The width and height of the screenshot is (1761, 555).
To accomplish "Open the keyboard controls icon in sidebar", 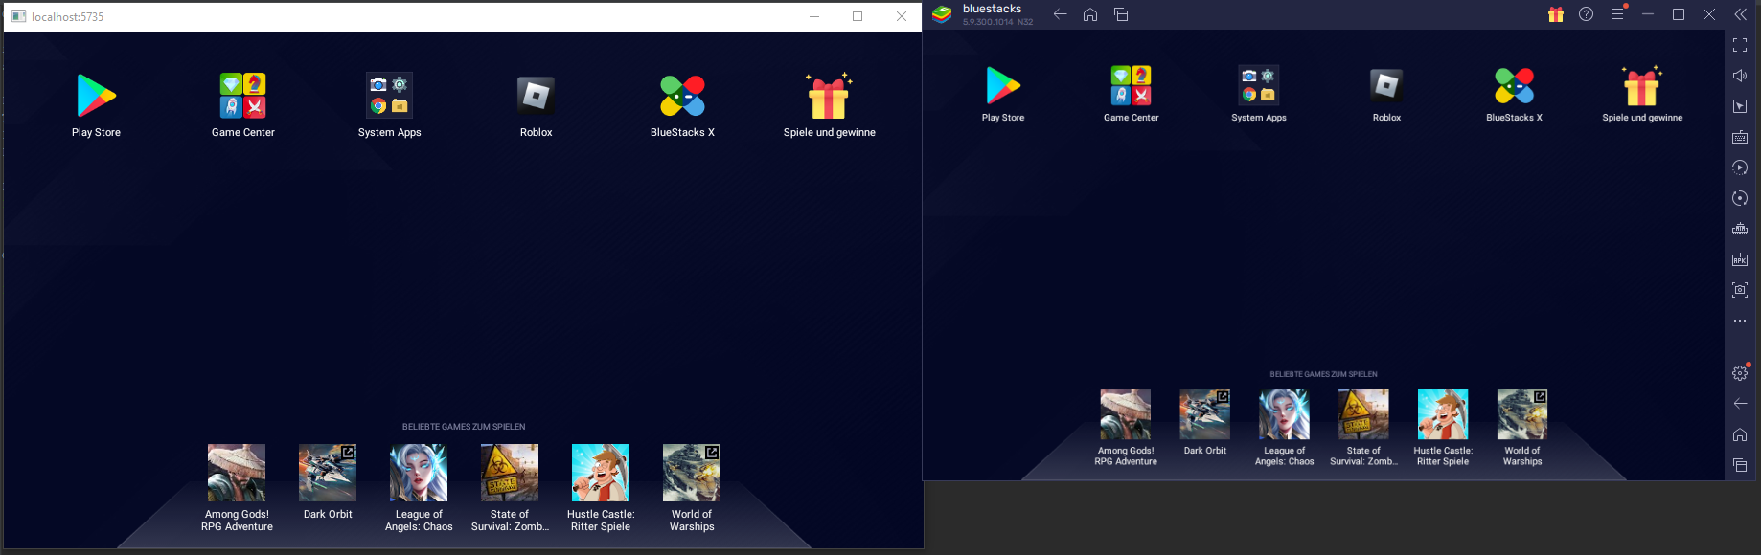I will pos(1740,137).
